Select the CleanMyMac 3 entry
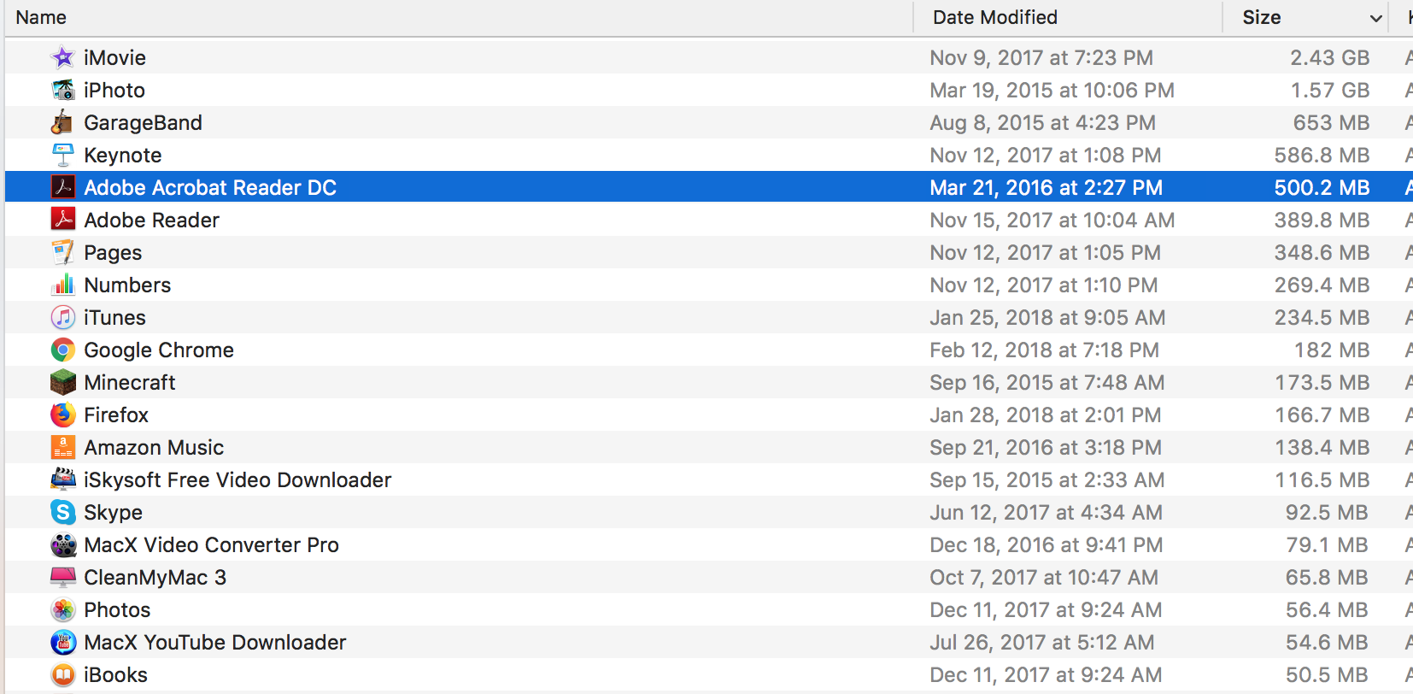Screen dimensions: 1413x694 pyautogui.click(x=155, y=577)
